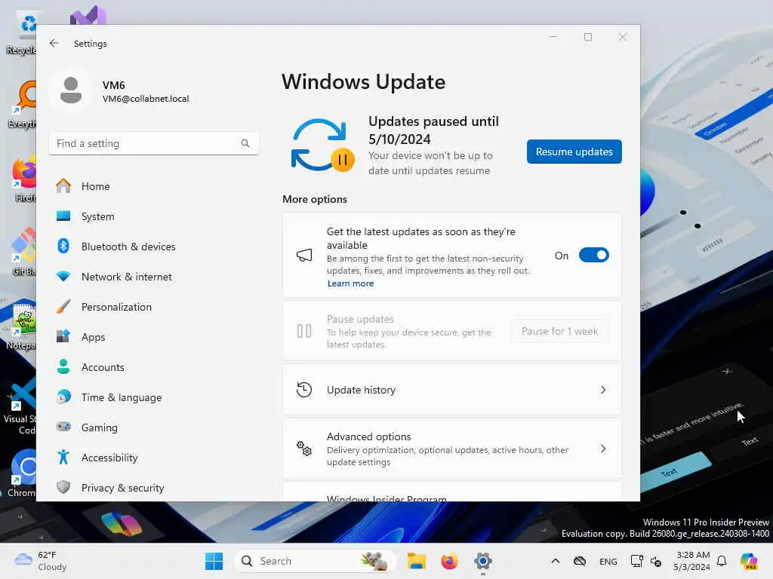Screen dimensions: 773x579
Task: Click the paused sync status icon
Action: tap(322, 146)
